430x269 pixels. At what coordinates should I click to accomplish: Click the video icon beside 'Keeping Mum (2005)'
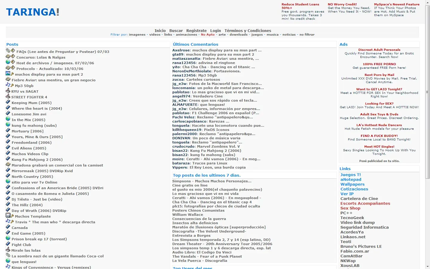click(x=8, y=102)
